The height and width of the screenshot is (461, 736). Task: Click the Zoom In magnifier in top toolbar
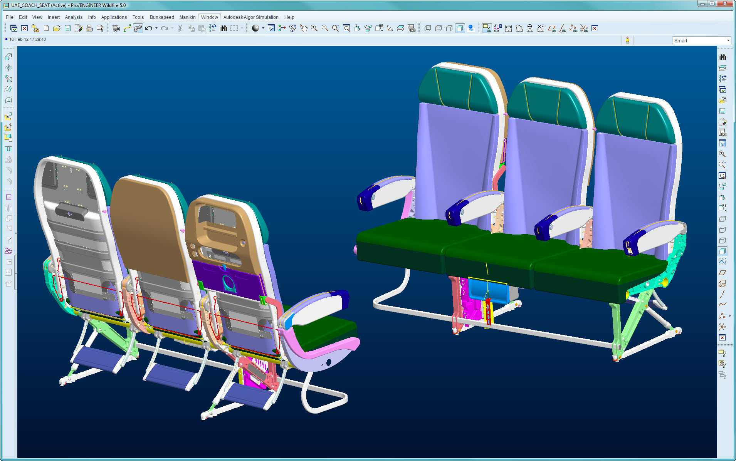[314, 28]
